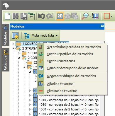Click the favorites window star button
This screenshot has height=116, width=115.
(x=15, y=35)
